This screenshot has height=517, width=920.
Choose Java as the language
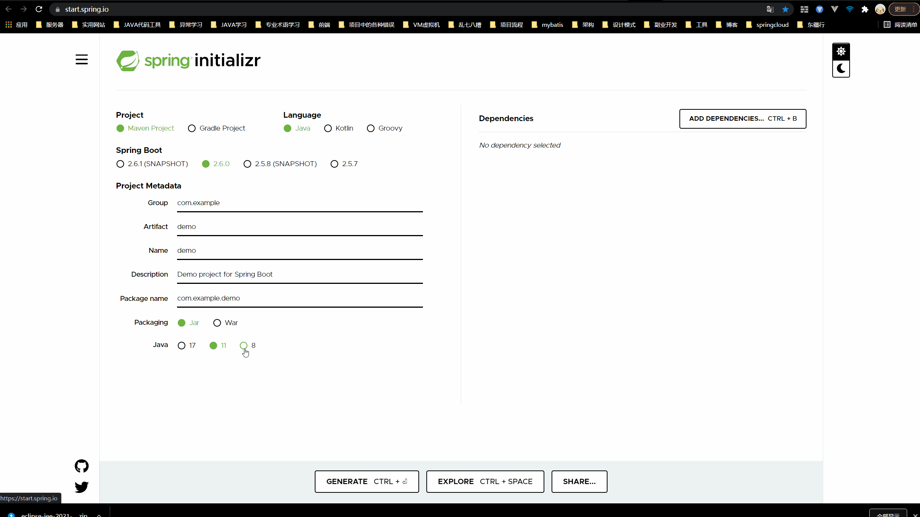(297, 128)
